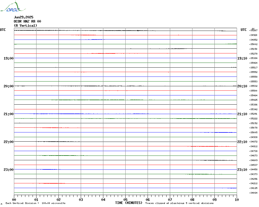Click the DC value '-34738'
This screenshot has width=259, height=207.
point(253,151)
